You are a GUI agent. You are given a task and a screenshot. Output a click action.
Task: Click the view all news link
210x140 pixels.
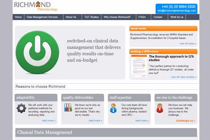(x=188, y=43)
